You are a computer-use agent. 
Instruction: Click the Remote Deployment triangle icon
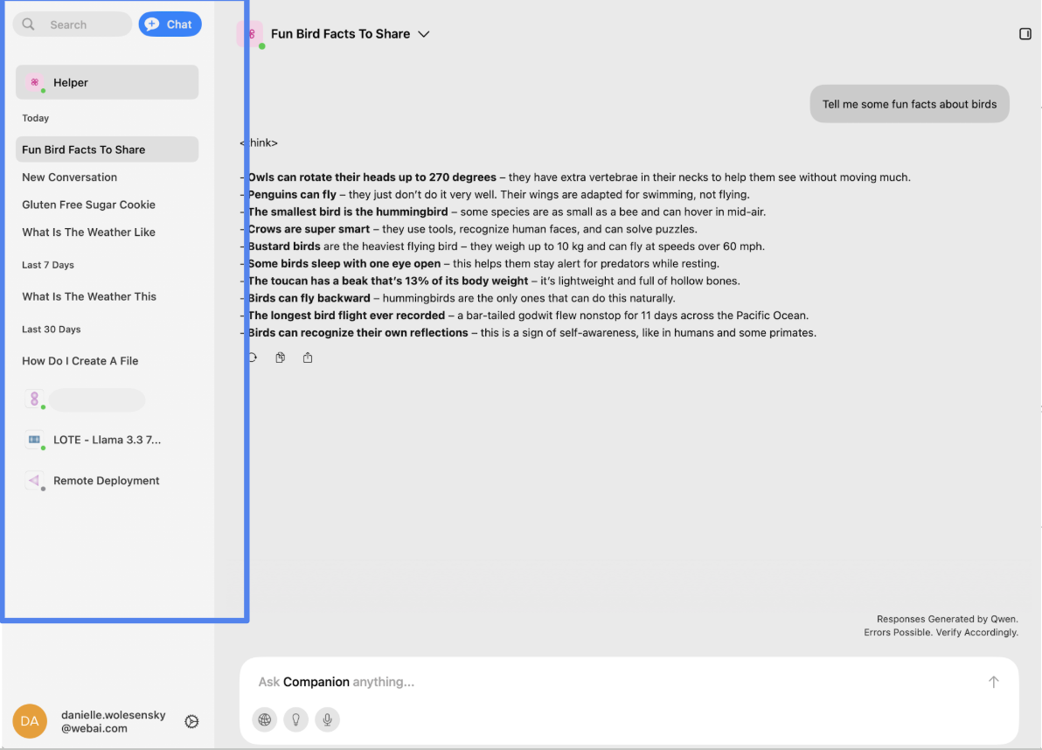point(35,480)
